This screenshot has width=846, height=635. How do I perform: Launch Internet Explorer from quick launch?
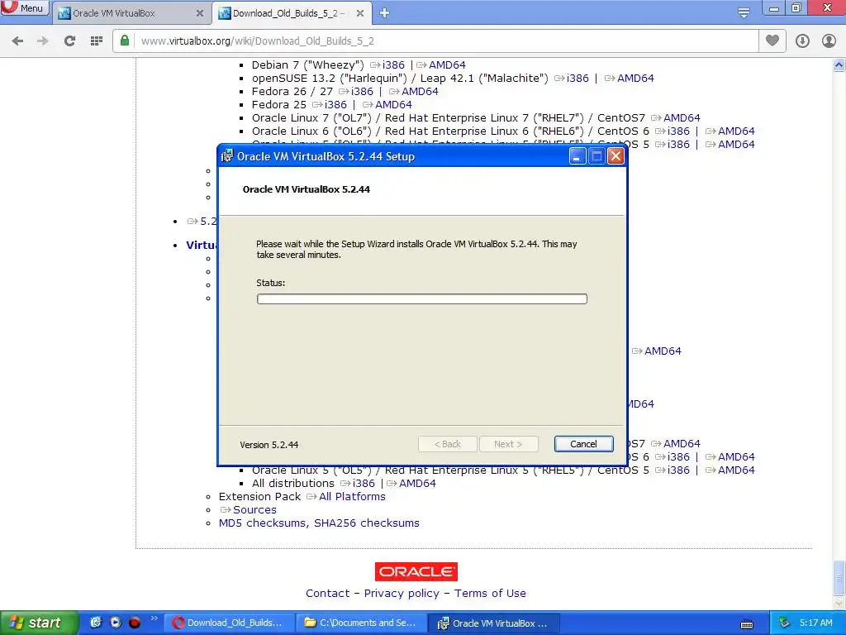(96, 623)
